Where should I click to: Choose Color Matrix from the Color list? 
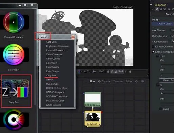[52, 67]
